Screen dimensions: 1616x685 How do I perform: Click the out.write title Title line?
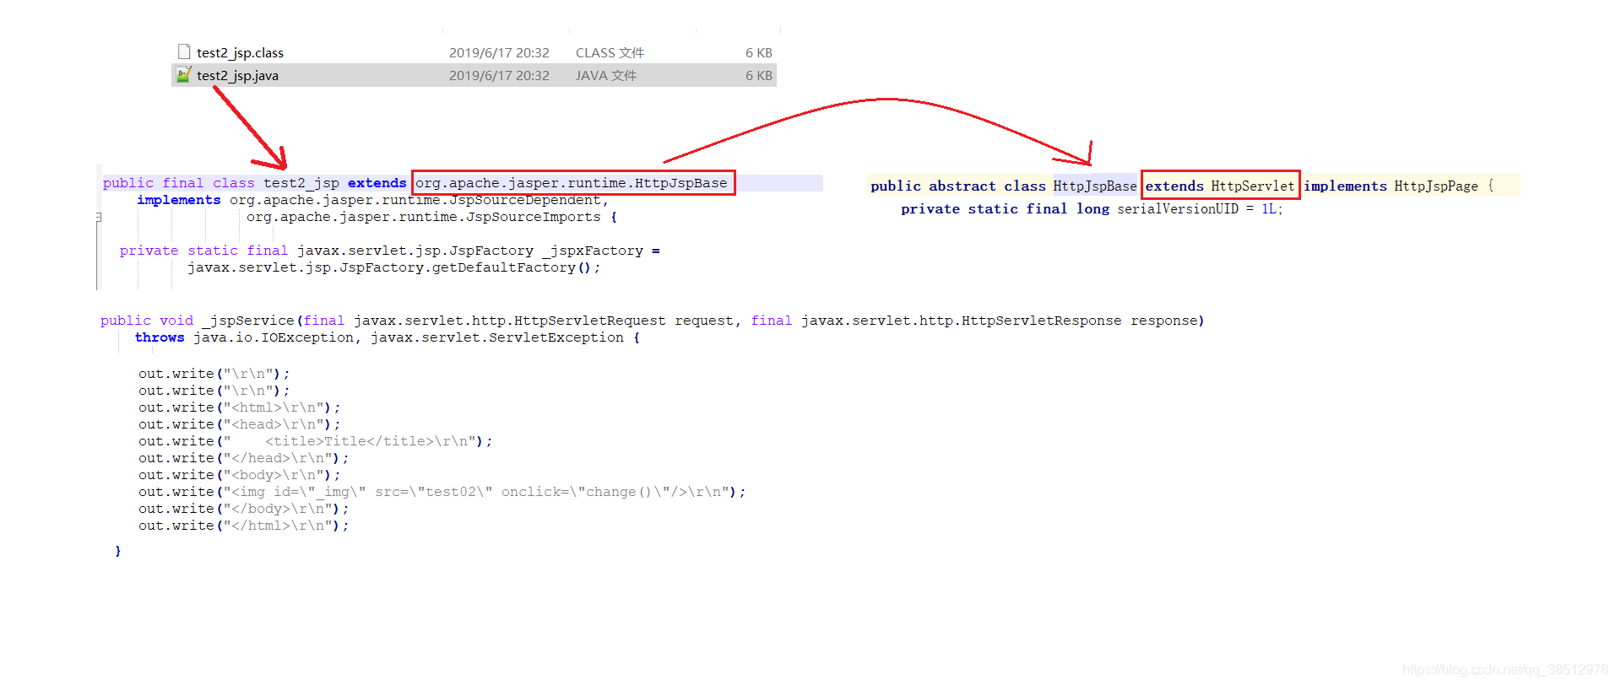tap(315, 441)
